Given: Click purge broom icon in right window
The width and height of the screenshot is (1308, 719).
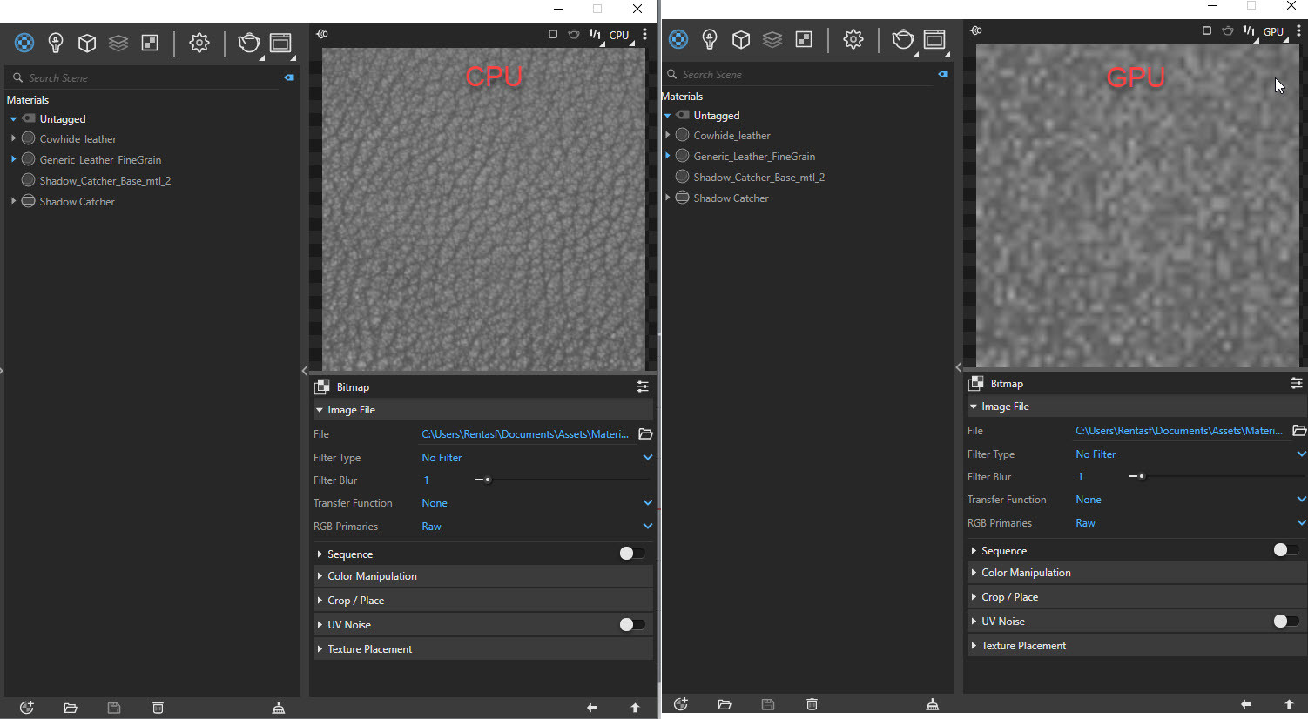Looking at the screenshot, I should coord(933,704).
